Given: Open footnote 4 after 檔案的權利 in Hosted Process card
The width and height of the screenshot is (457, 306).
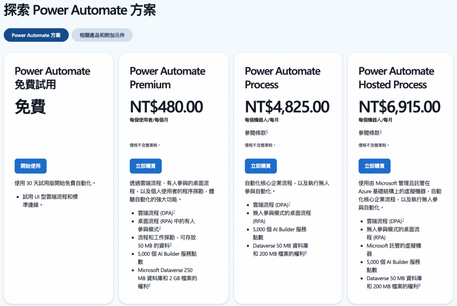Looking at the screenshot, I should click(x=420, y=286).
